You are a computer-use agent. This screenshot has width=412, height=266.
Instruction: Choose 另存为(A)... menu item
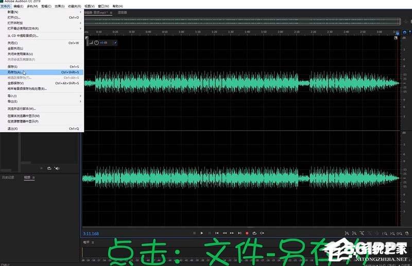42,72
